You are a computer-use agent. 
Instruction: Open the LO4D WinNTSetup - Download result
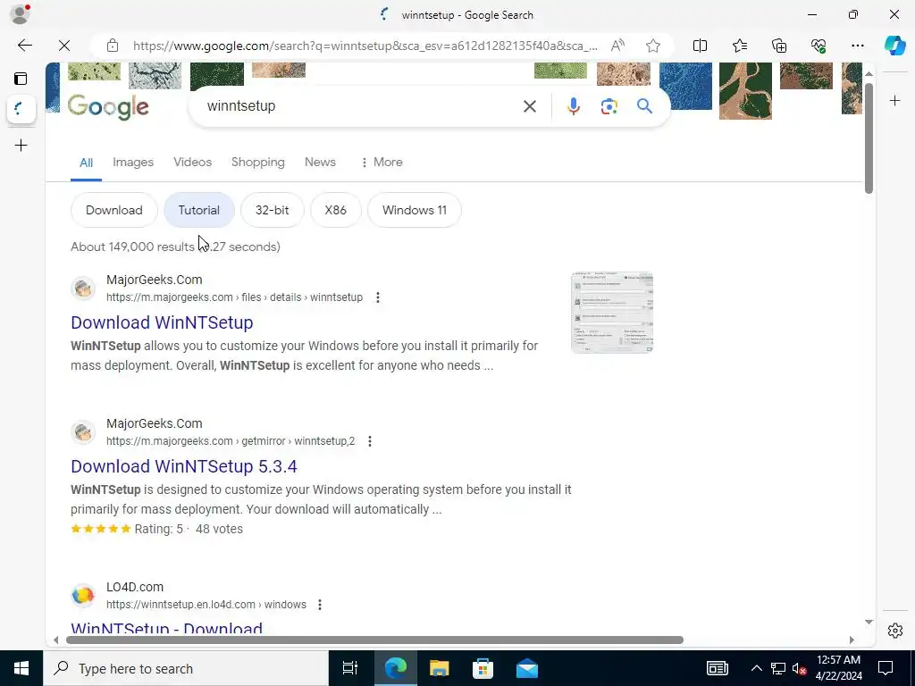(x=166, y=629)
